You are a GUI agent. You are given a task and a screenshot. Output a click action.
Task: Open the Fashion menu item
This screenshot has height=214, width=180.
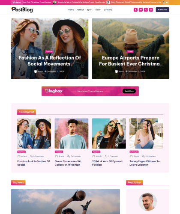(x=80, y=10)
